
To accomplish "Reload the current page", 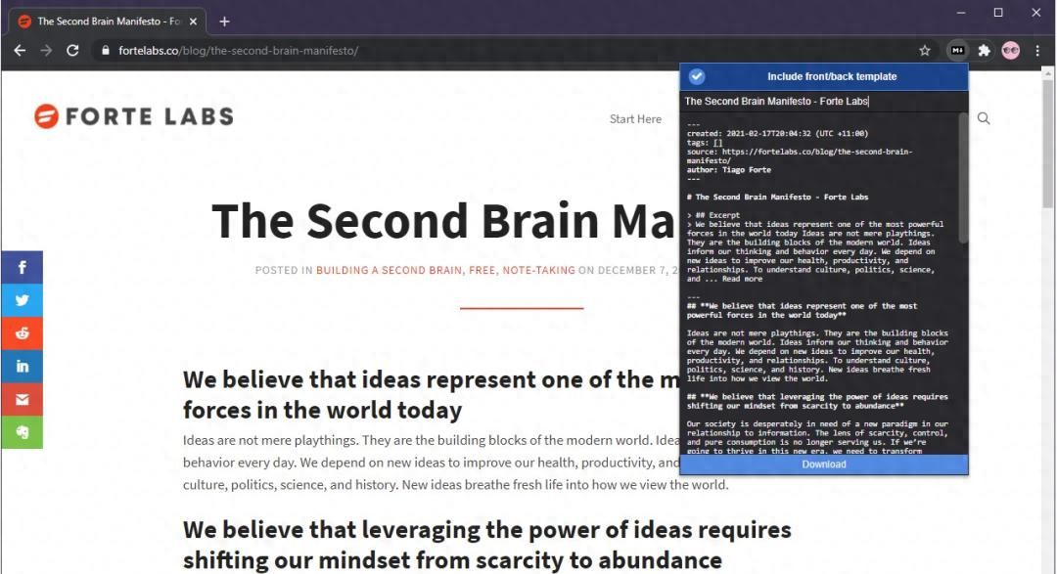I will tap(72, 51).
